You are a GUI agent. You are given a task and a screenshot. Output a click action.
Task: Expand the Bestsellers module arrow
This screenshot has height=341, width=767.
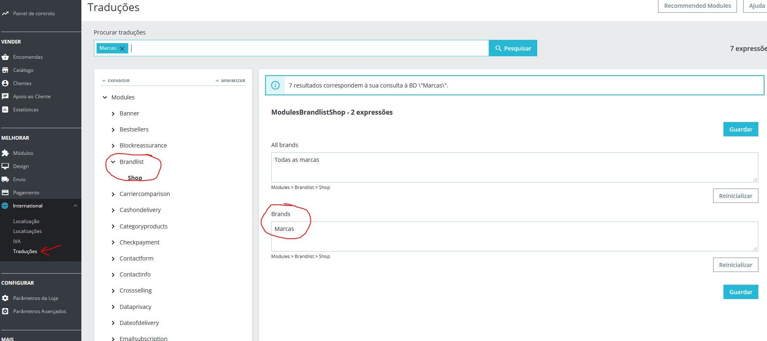pyautogui.click(x=113, y=130)
